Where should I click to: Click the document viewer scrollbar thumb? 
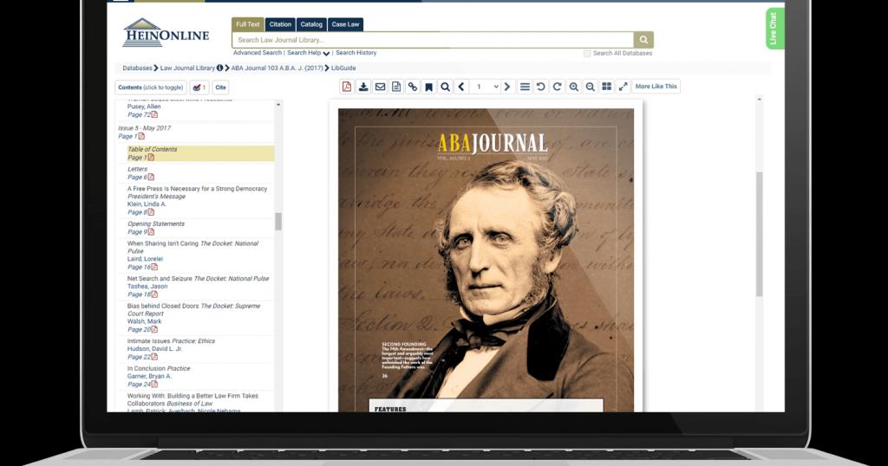coord(760,235)
